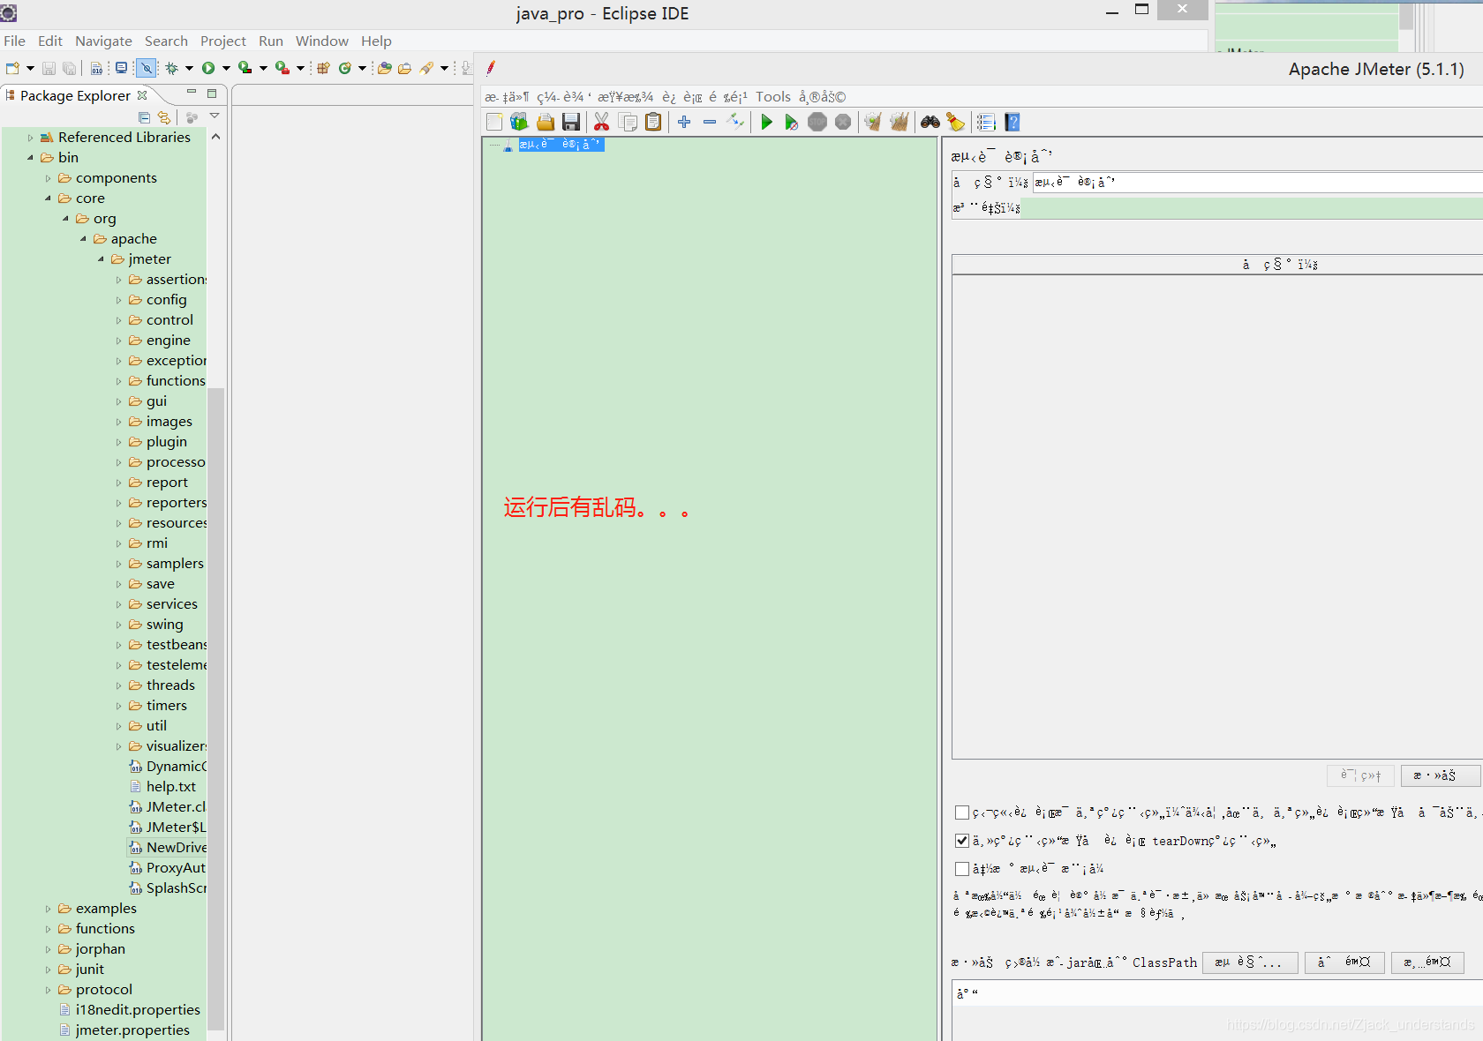Toggle Link with Editor in Package Explorer
Screen dimensions: 1483x1041
pyautogui.click(x=164, y=117)
